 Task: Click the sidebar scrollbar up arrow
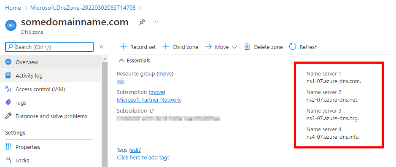[105, 59]
